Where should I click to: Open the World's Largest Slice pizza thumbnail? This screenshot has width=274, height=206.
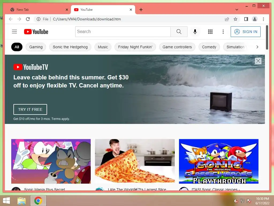(135, 161)
